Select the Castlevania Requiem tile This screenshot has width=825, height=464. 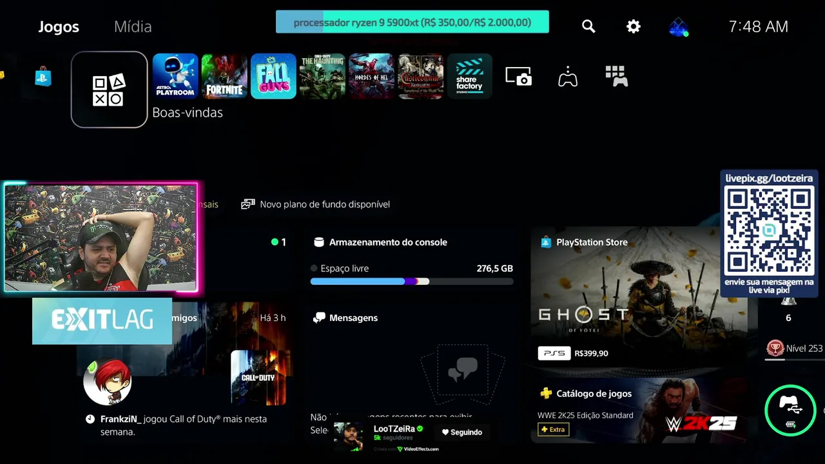pos(420,76)
